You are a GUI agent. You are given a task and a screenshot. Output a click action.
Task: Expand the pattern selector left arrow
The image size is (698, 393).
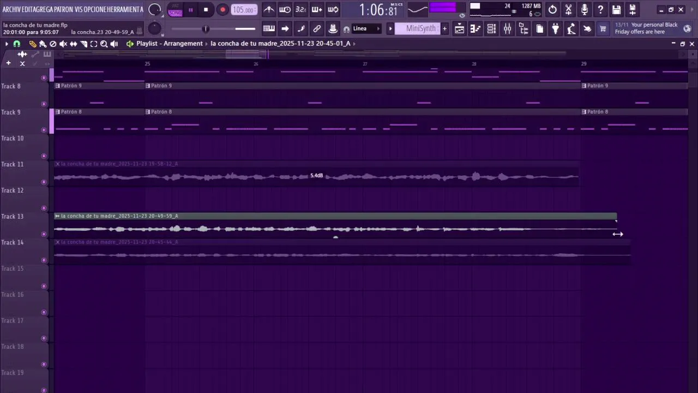click(x=390, y=29)
